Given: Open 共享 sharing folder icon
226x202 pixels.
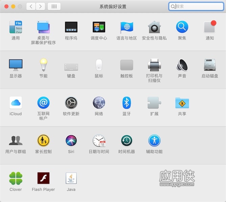Looking at the screenshot, I should tap(182, 103).
